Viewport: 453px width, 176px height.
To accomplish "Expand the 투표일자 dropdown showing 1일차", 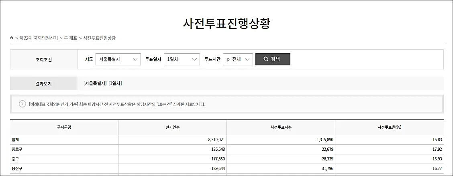I will 182,59.
